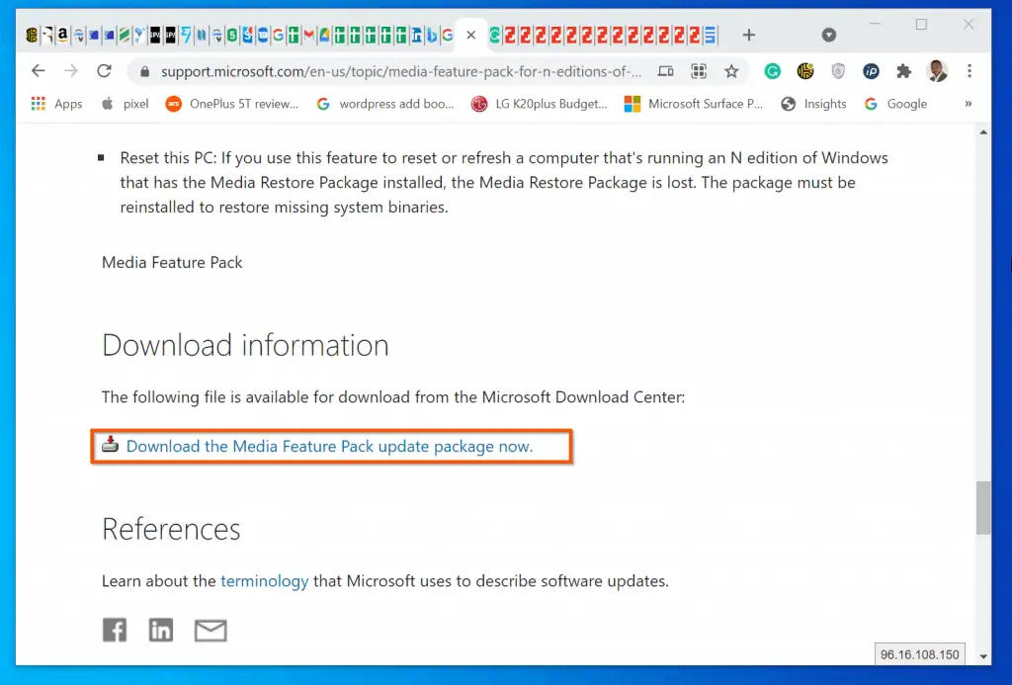This screenshot has width=1012, height=685.
Task: Download the Media Feature Pack update package
Action: tap(329, 446)
